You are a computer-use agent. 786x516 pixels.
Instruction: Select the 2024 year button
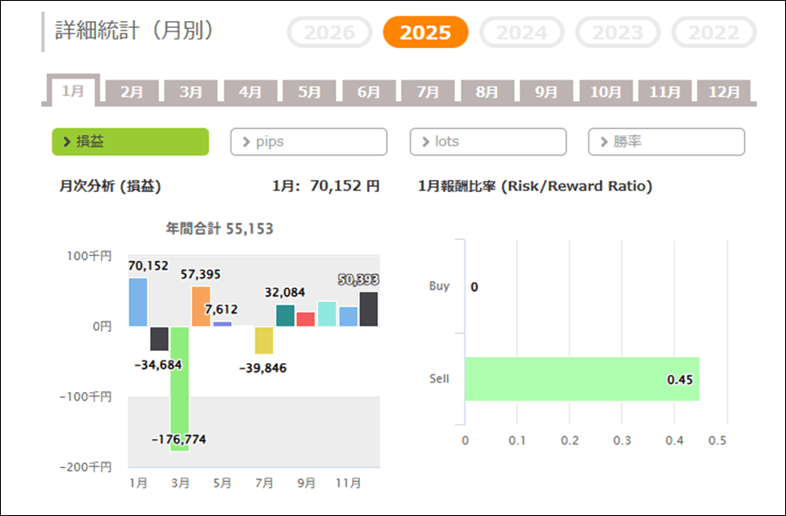(521, 33)
